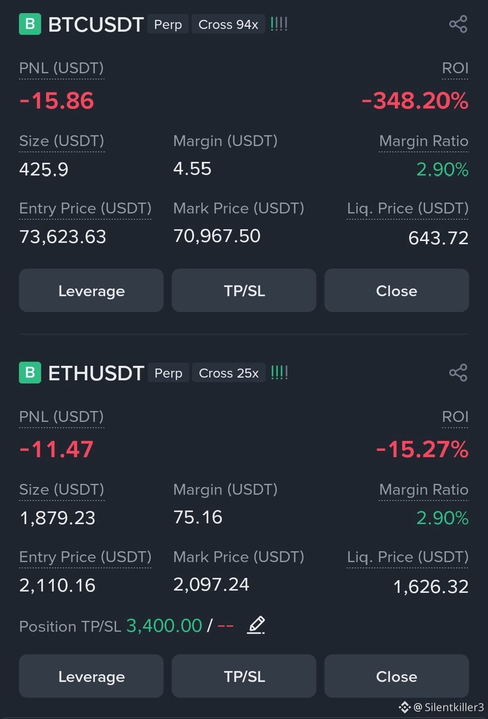488x719 pixels.
Task: Set TP/SL for the BTCUSDT position
Action: tap(244, 290)
